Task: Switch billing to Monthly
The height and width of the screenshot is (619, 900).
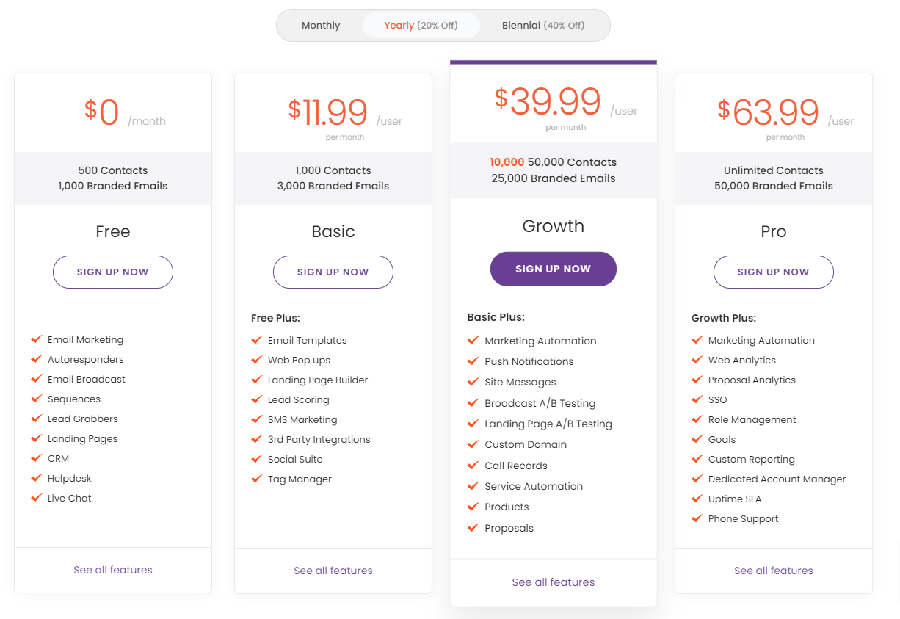Action: (321, 26)
